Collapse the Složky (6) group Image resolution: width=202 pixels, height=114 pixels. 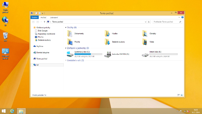[x=66, y=27]
